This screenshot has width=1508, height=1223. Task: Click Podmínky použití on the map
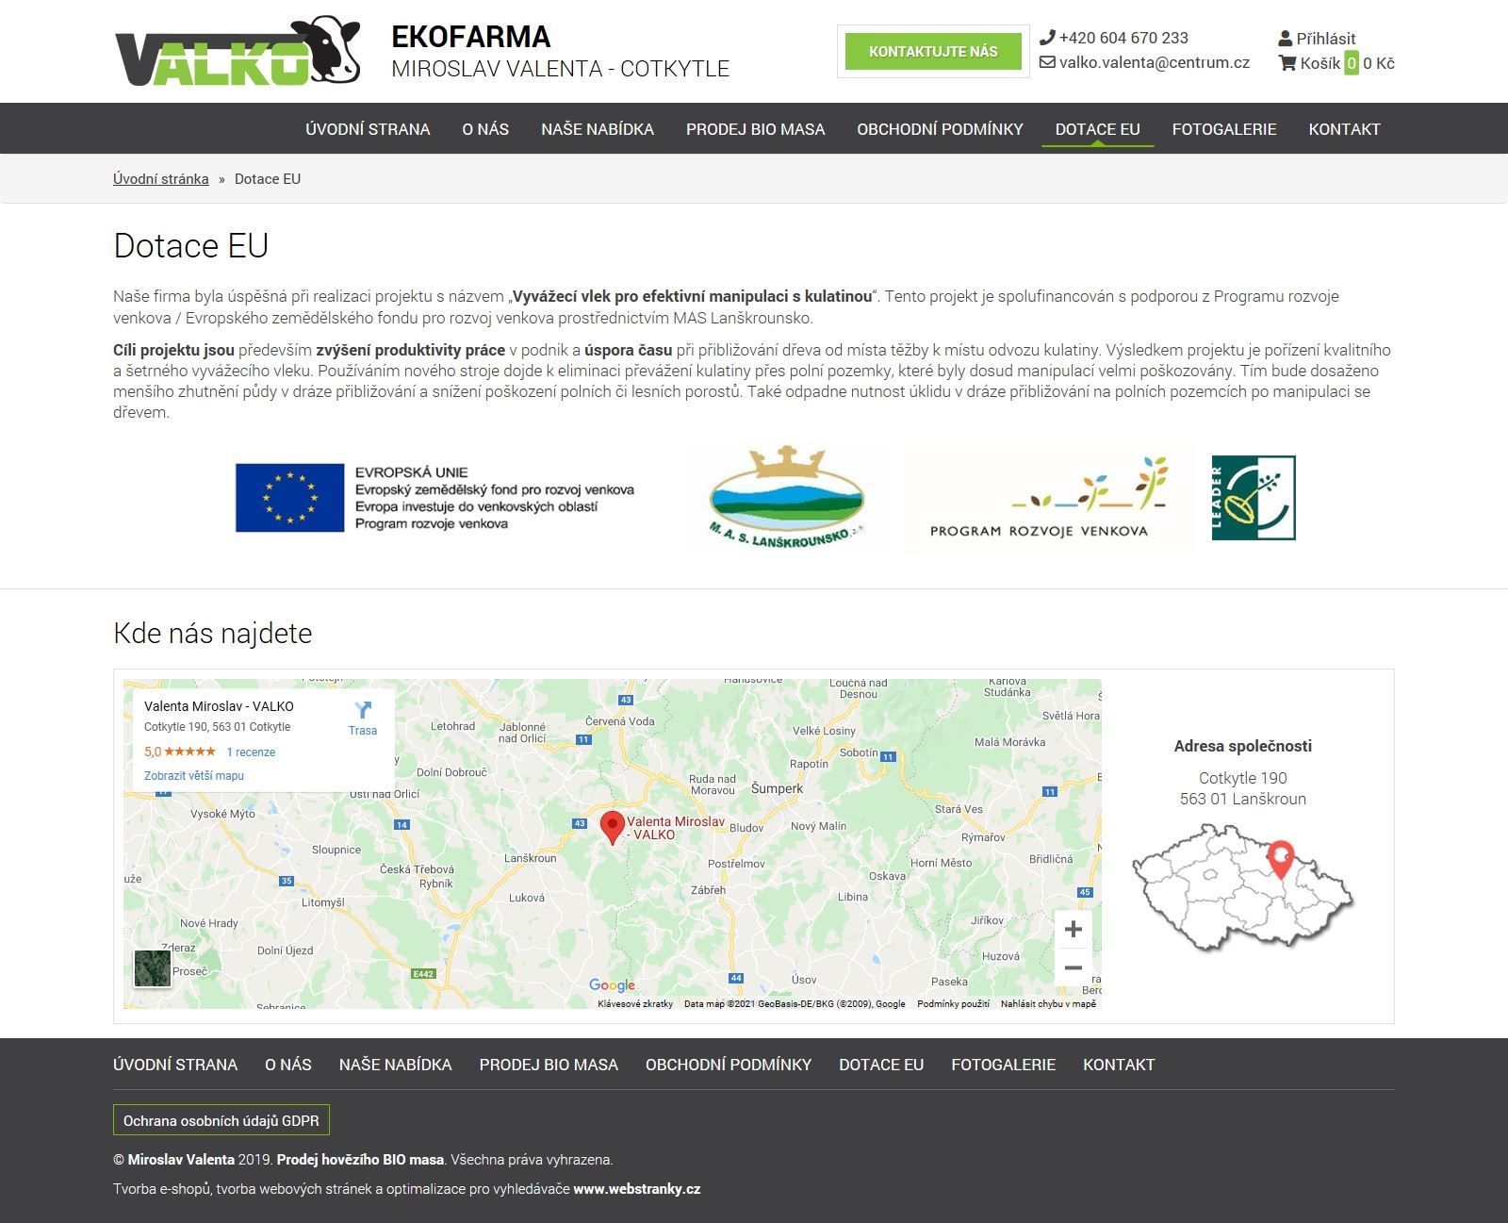953,1004
